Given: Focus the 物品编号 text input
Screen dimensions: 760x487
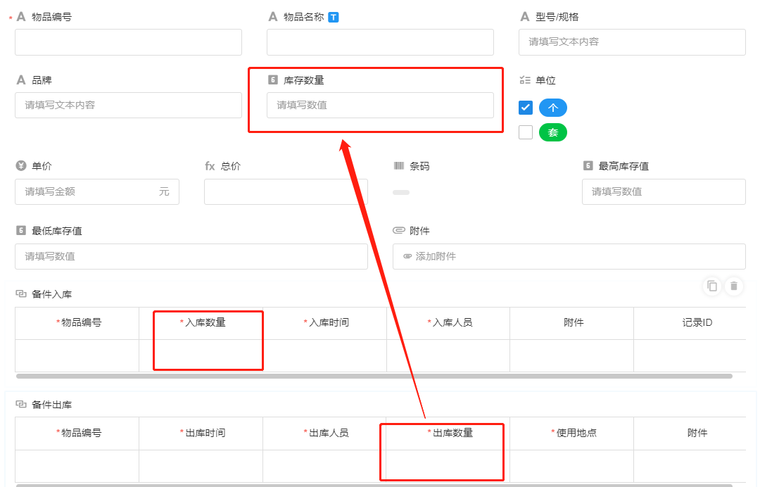Looking at the screenshot, I should [128, 42].
